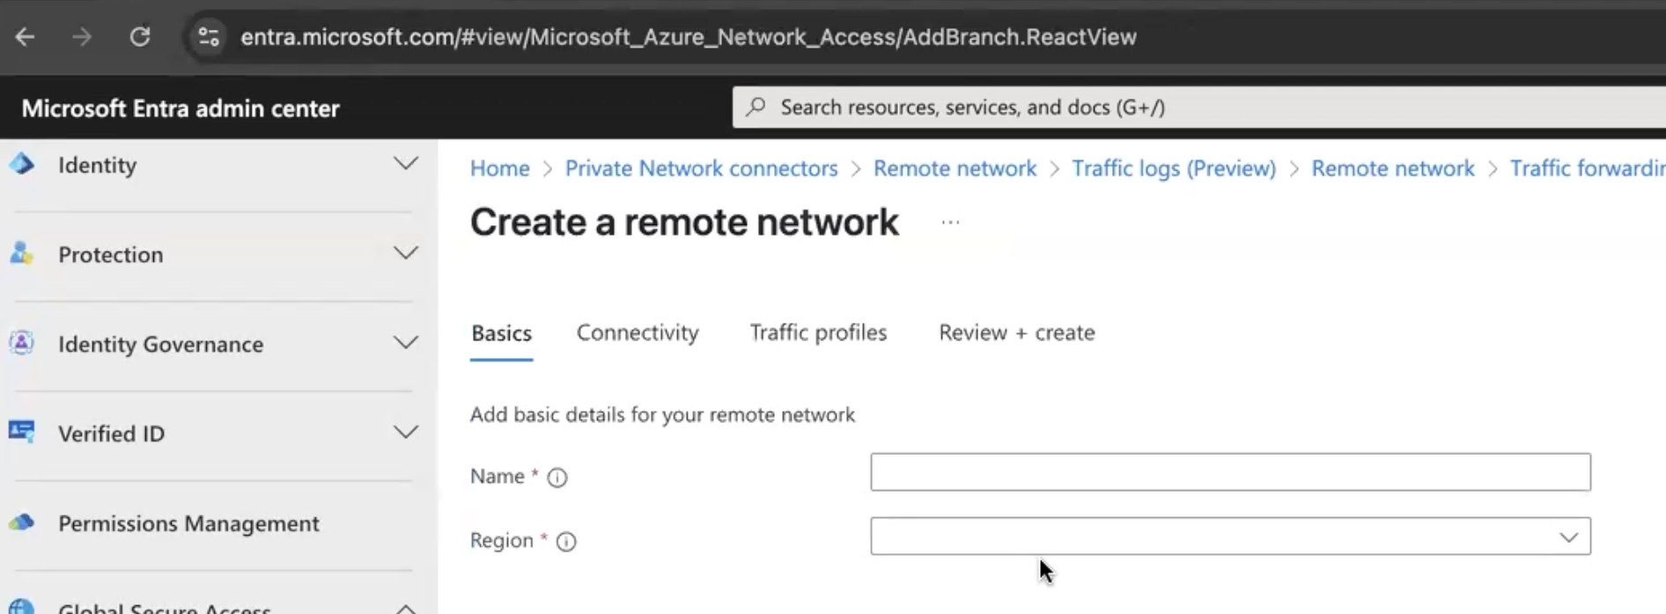This screenshot has width=1666, height=614.
Task: Open the Traffic profiles tab
Action: click(818, 333)
